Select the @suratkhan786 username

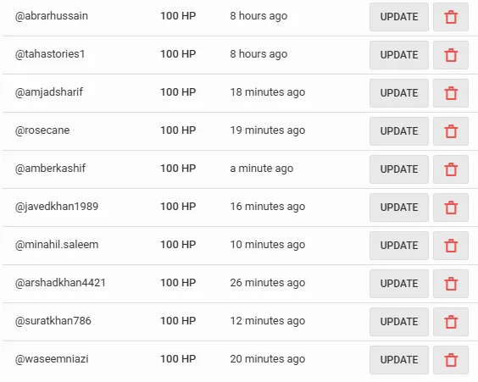[53, 321]
